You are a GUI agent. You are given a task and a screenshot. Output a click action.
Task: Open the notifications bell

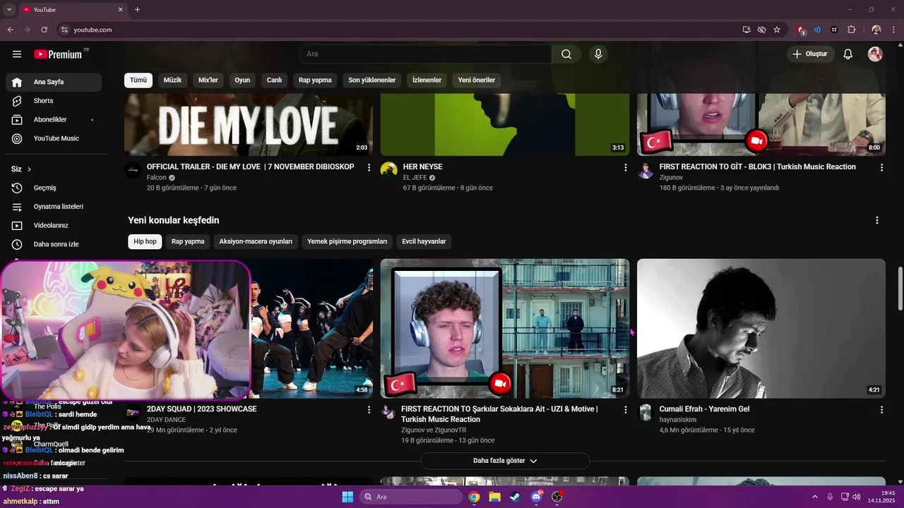tap(848, 54)
